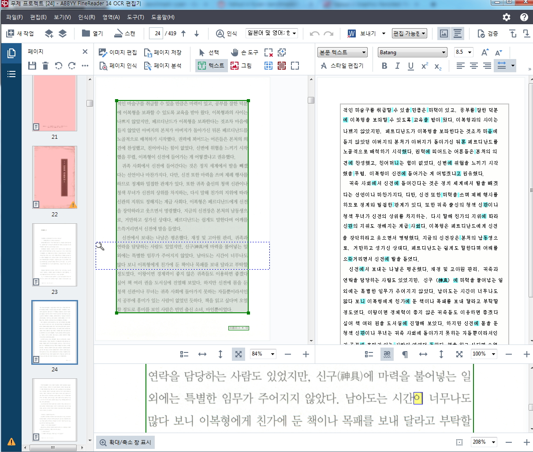Viewport: 533px width, 452px height.
Task: Open 본문 텍스트 style dropdown
Action: click(x=343, y=52)
